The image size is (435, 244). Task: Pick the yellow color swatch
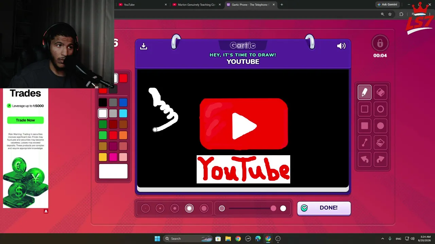click(x=103, y=157)
